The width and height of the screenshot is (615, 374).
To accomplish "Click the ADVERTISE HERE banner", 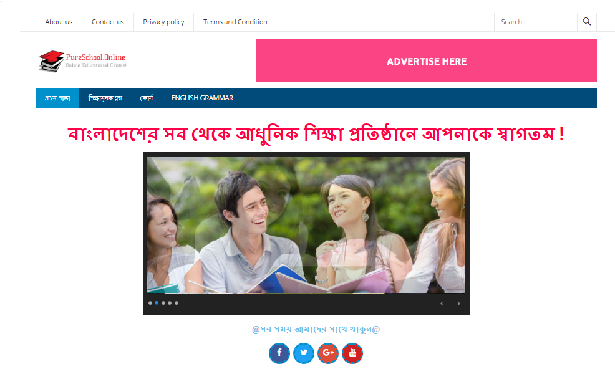I will click(x=427, y=60).
